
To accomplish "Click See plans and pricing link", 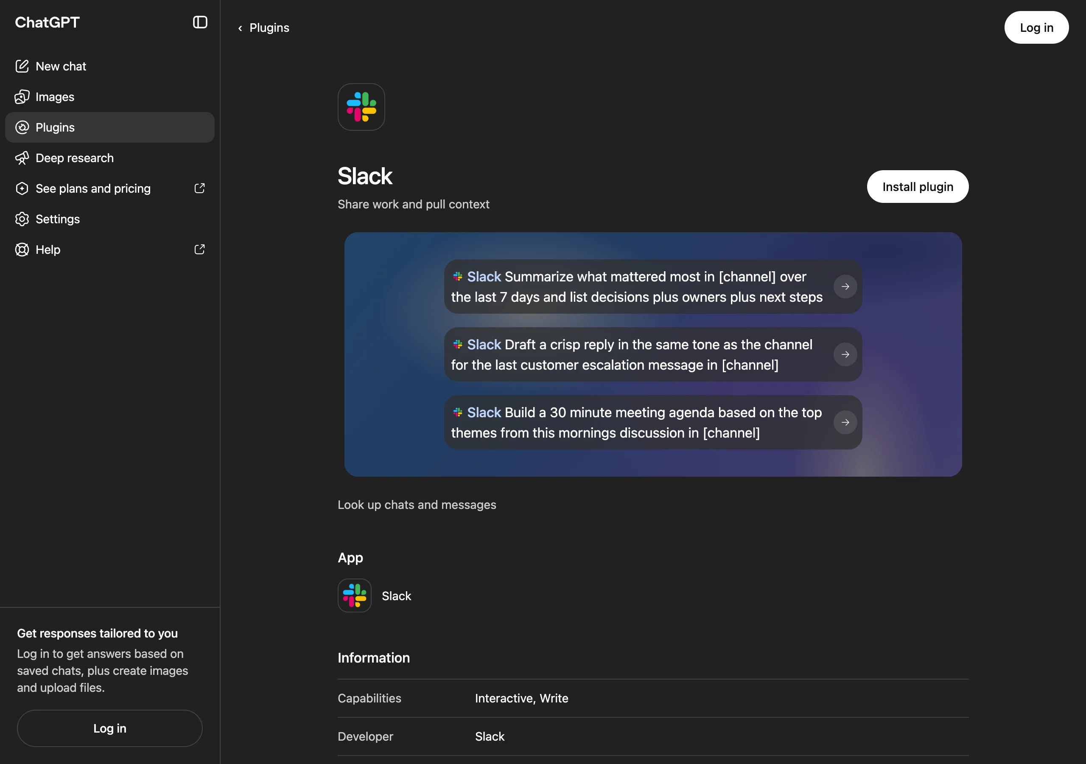I will [x=109, y=188].
